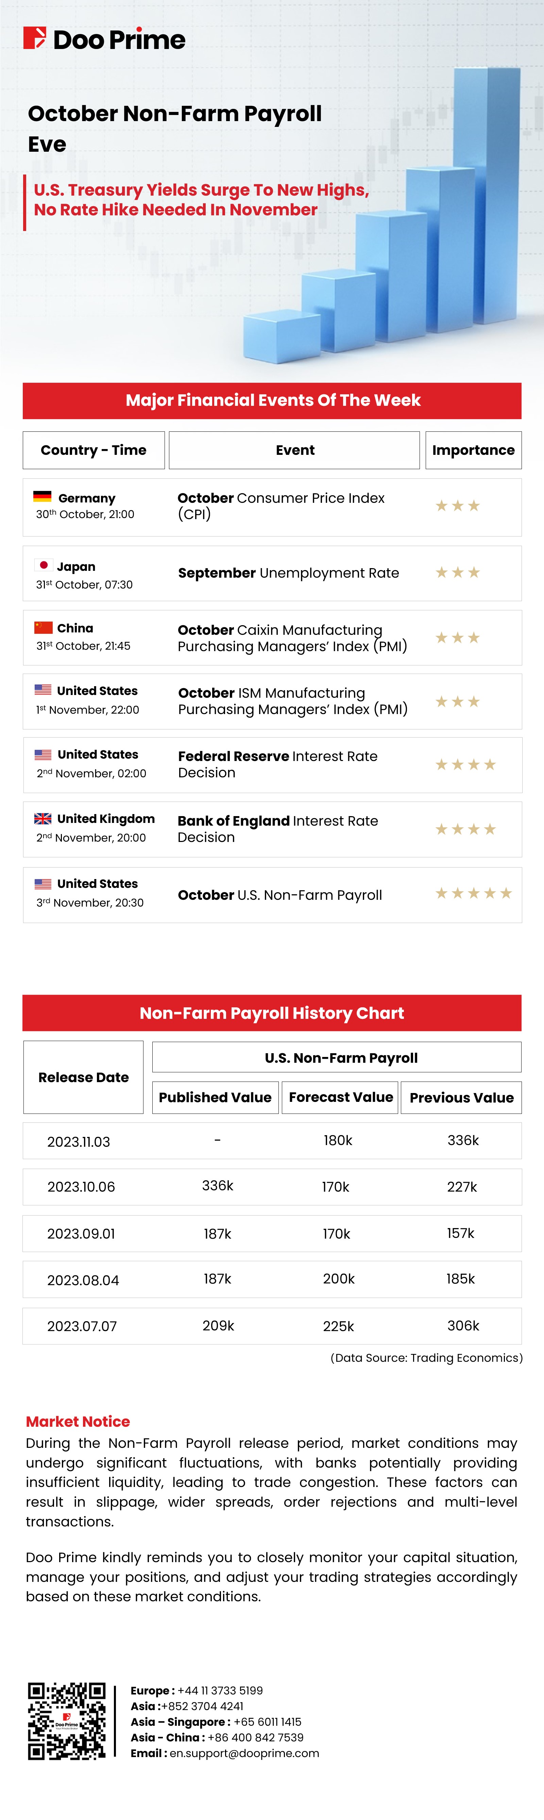Click the Published Value column header
The height and width of the screenshot is (1820, 544).
(215, 1097)
